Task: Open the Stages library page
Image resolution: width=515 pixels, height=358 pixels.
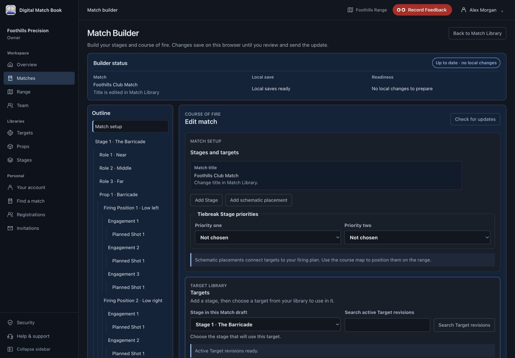Action: (39, 160)
